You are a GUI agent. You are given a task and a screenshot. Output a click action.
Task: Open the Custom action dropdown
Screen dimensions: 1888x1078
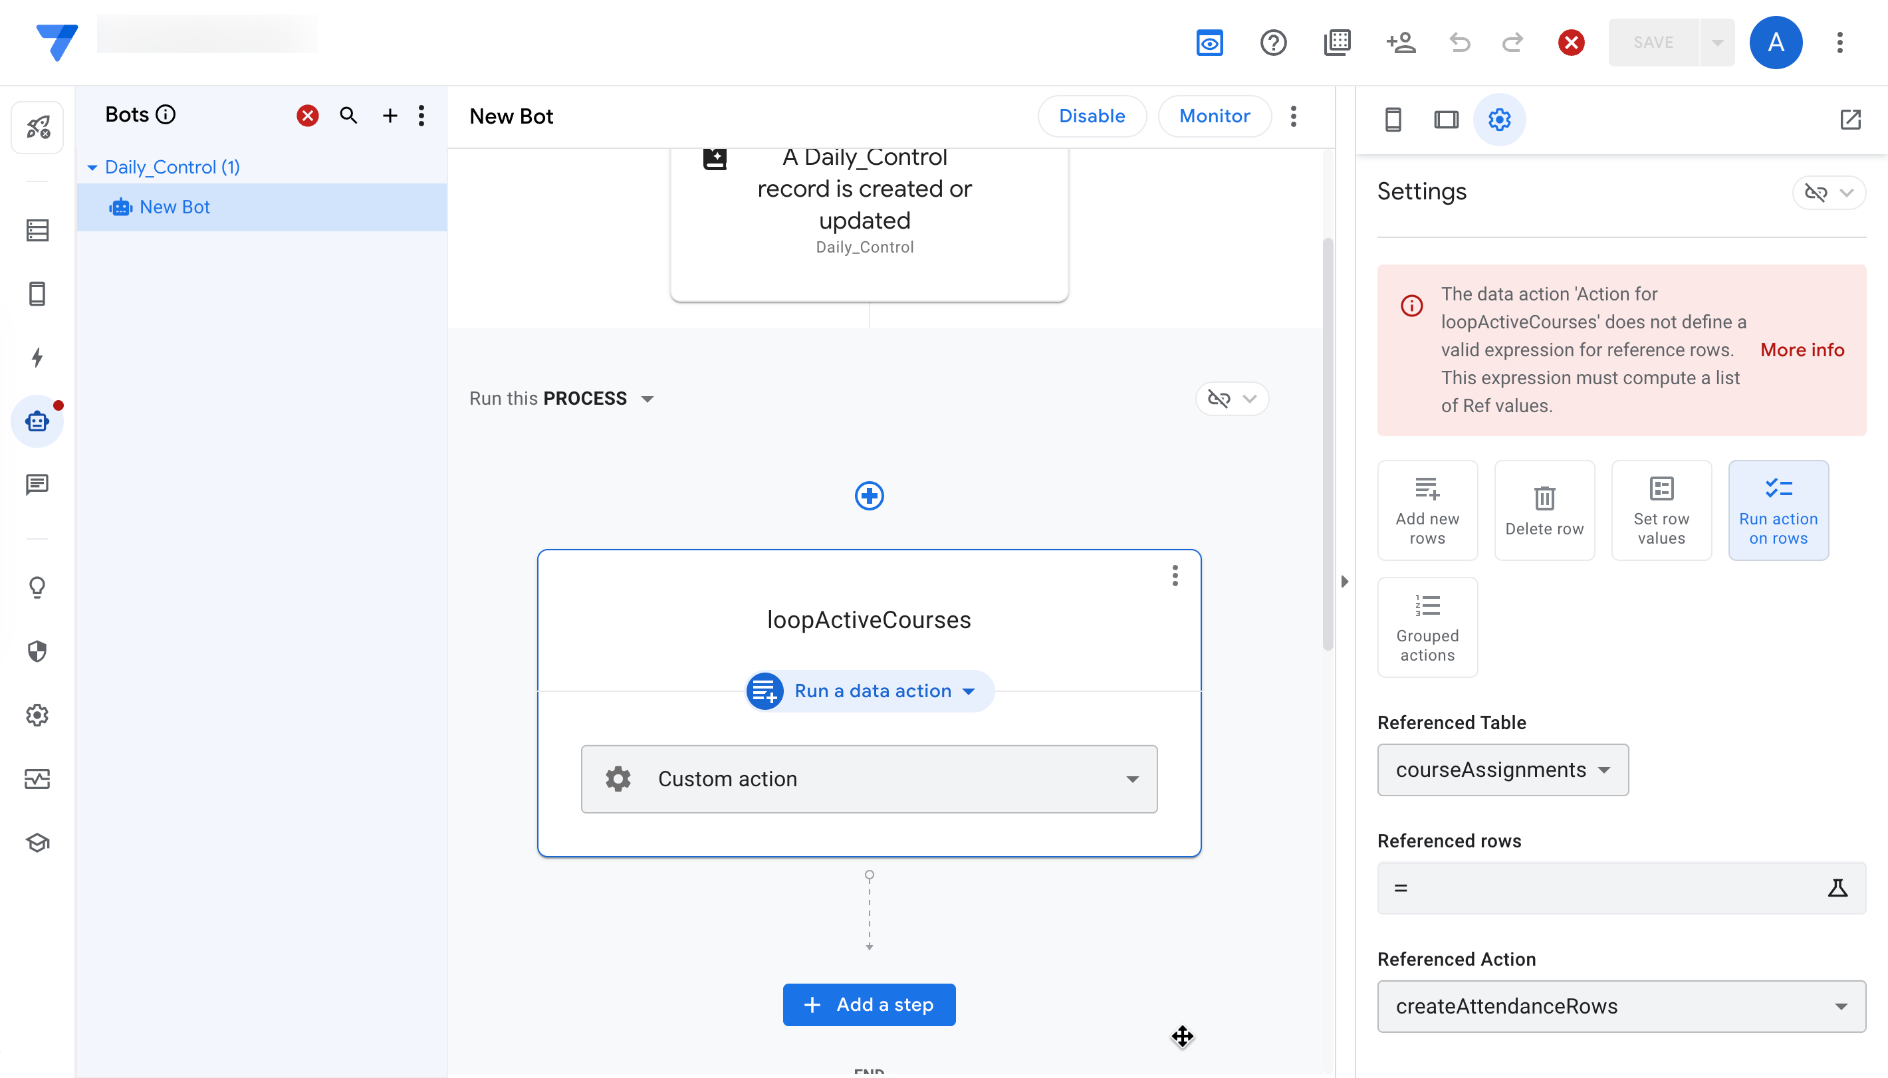868,779
